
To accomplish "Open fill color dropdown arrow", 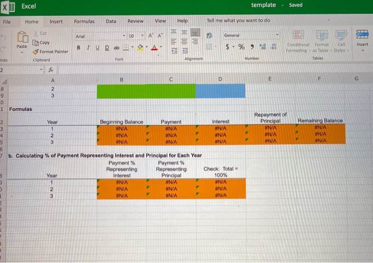I will [147, 47].
